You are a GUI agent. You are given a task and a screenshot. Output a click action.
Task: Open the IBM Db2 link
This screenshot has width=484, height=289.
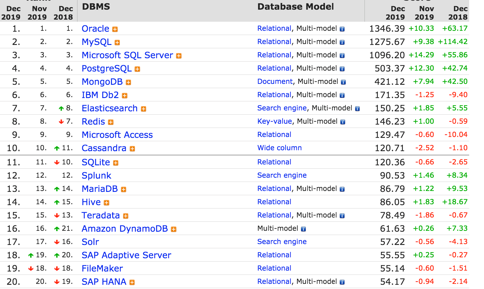pyautogui.click(x=100, y=95)
